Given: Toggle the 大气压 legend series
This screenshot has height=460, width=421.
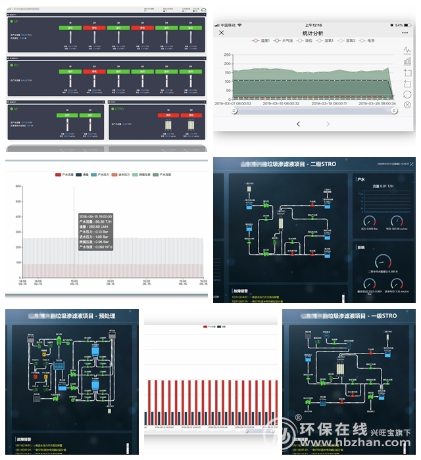Looking at the screenshot, I should 285,41.
